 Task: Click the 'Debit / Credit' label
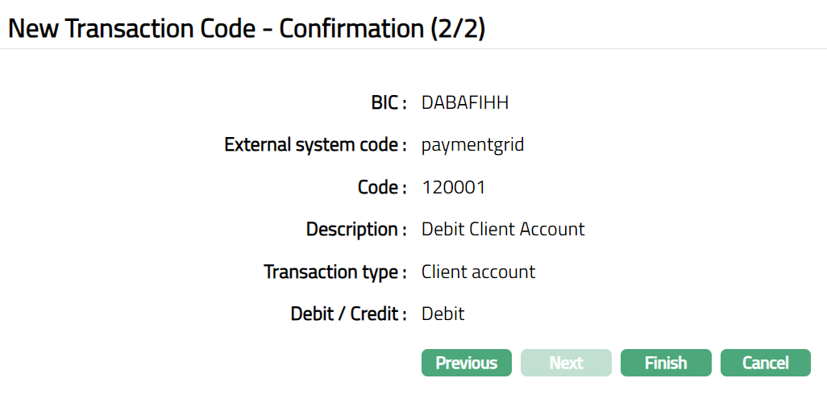(348, 314)
